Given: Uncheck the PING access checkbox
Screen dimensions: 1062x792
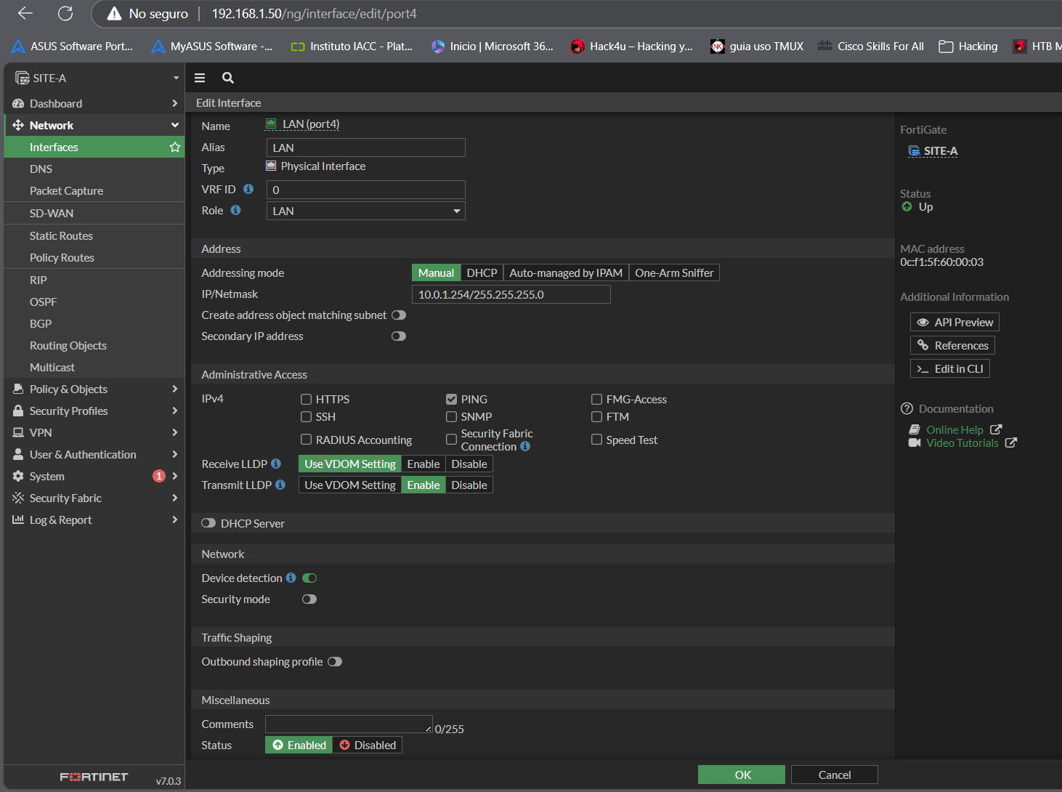Looking at the screenshot, I should coord(452,399).
